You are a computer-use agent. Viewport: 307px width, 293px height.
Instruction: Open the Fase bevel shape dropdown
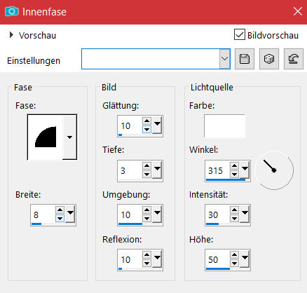pyautogui.click(x=69, y=137)
